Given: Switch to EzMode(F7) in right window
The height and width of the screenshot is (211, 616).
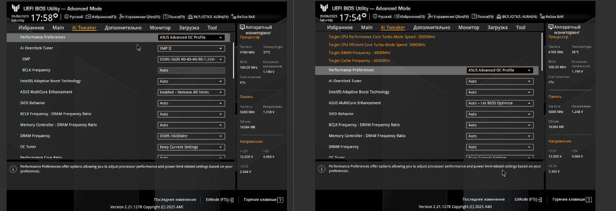Looking at the screenshot, I should 528,199.
